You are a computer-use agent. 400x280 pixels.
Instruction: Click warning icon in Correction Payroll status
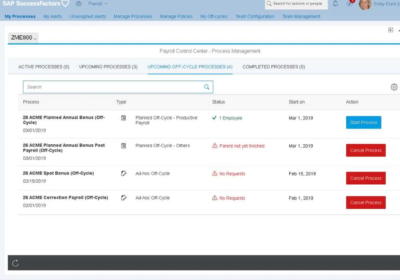(x=215, y=198)
